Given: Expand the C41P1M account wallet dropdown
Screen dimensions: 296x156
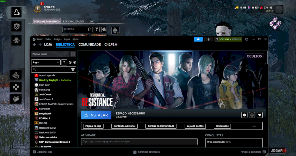Looking at the screenshot, I should [x=231, y=39].
